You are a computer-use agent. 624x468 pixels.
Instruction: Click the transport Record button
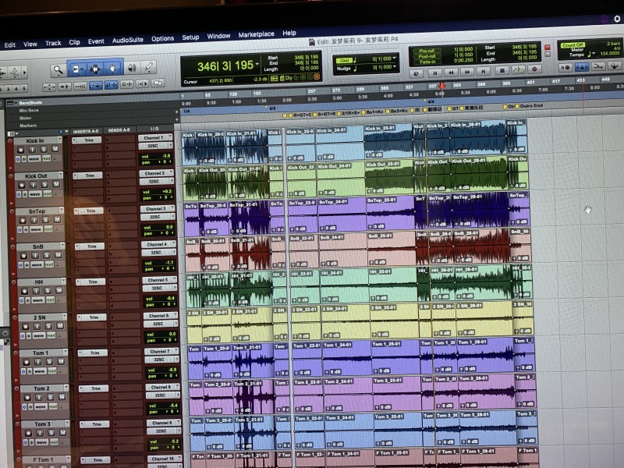(x=534, y=69)
